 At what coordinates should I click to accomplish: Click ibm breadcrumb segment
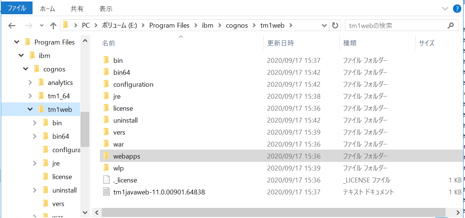(208, 25)
